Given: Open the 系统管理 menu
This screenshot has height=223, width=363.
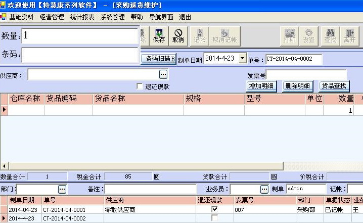Looking at the screenshot, I should 113,17.
